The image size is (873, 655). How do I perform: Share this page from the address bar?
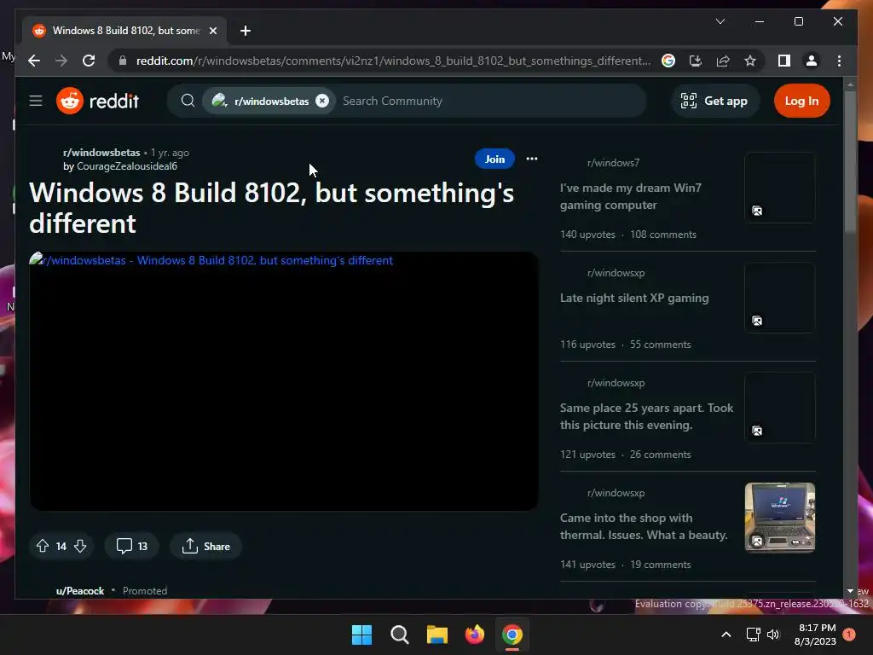click(723, 61)
